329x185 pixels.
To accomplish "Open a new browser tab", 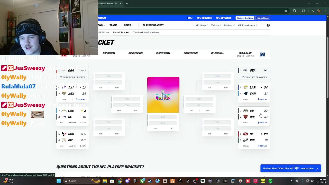I will coord(127,4).
